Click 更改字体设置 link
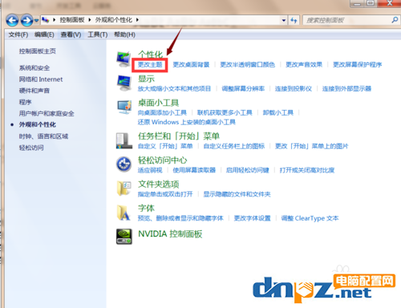 (253, 218)
